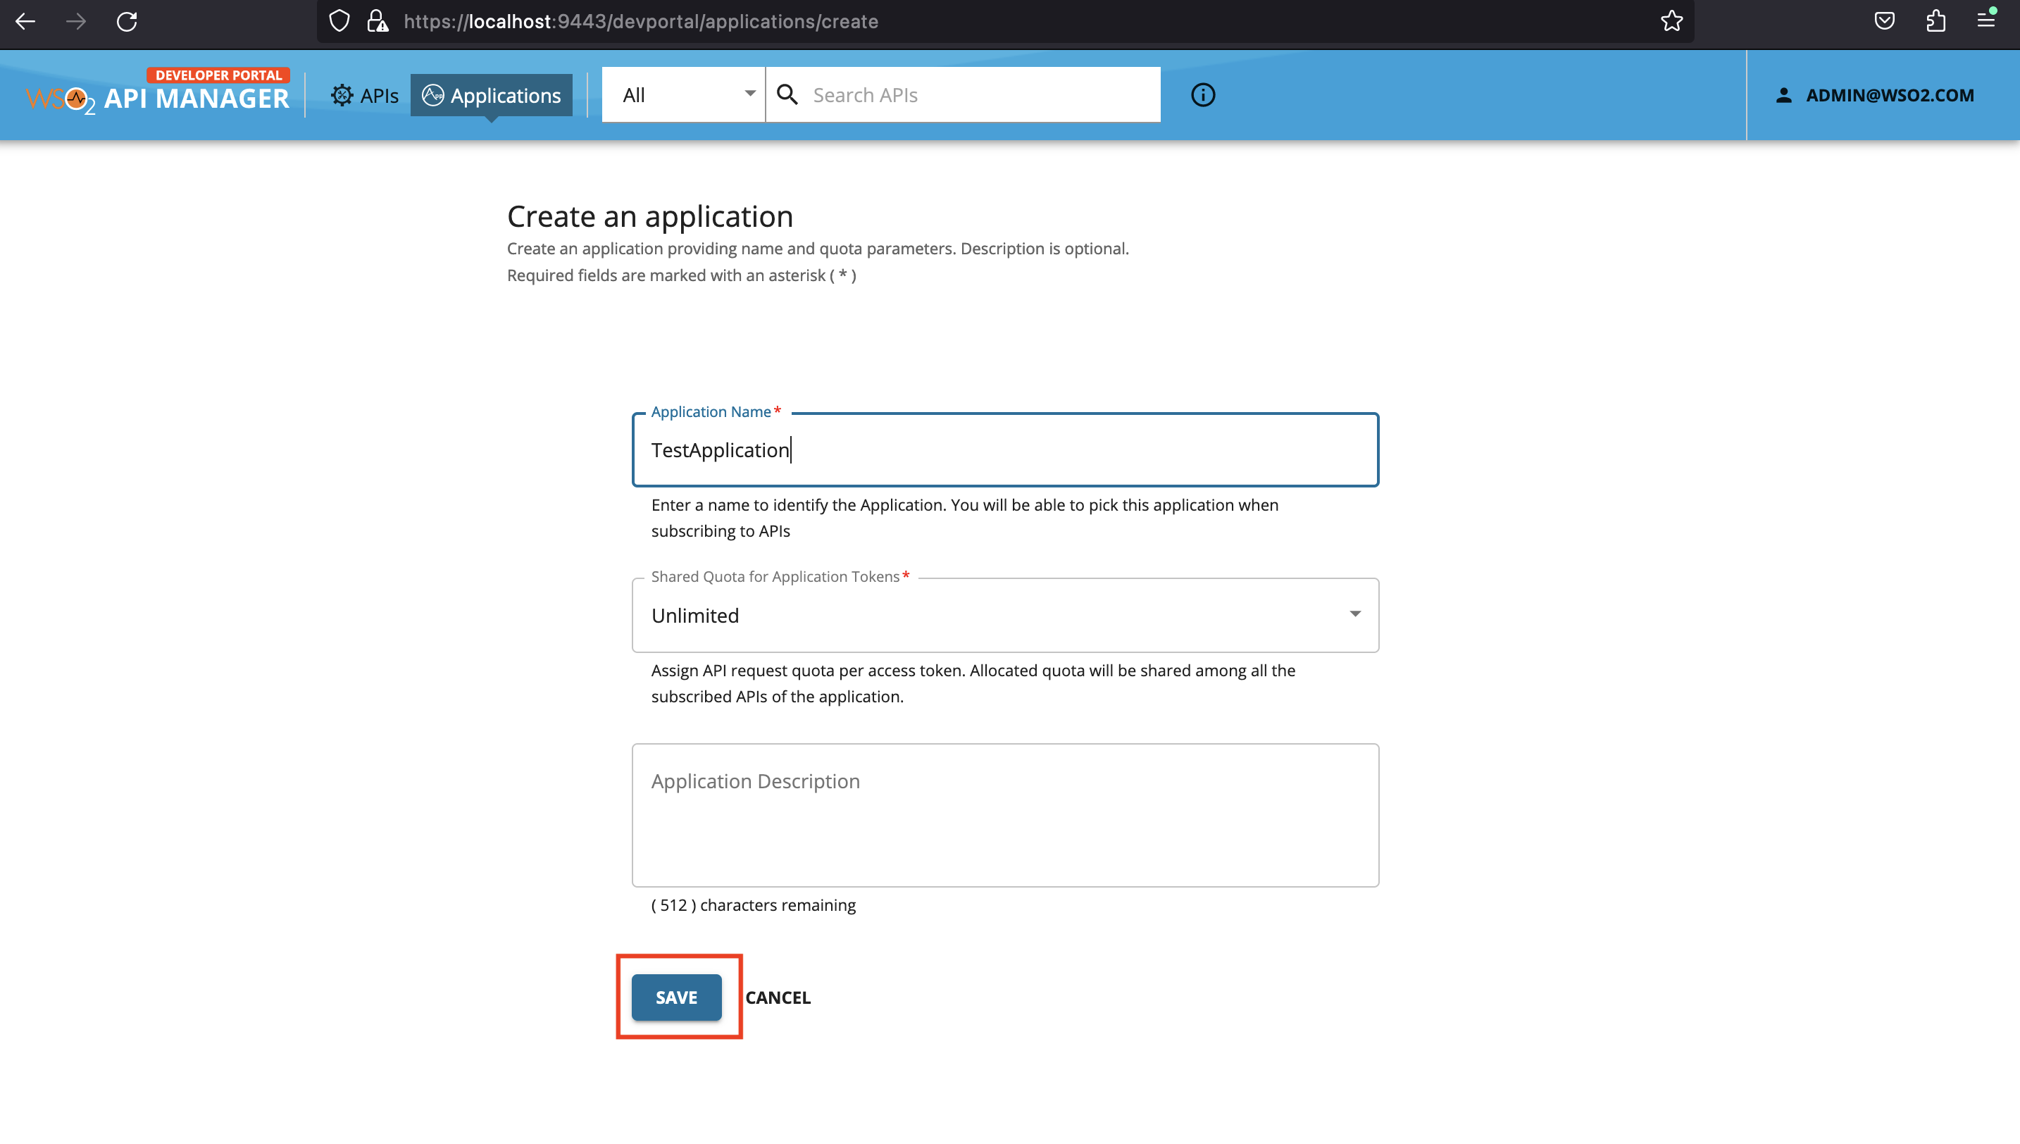Open the browser extensions puzzle icon
The width and height of the screenshot is (2020, 1144).
click(1936, 21)
